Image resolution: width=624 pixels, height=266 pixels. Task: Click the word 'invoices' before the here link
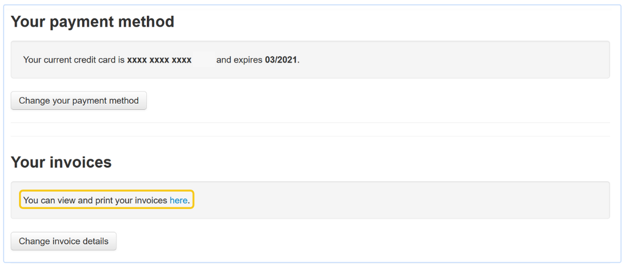(x=151, y=200)
